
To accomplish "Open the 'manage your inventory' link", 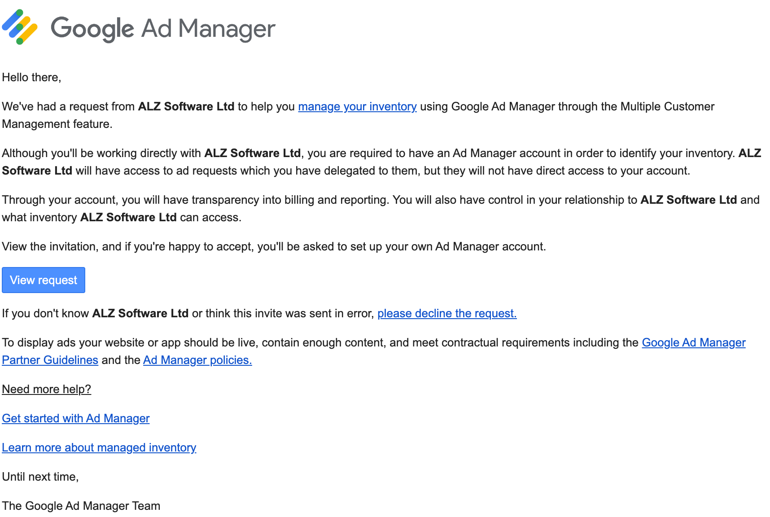I will [357, 107].
